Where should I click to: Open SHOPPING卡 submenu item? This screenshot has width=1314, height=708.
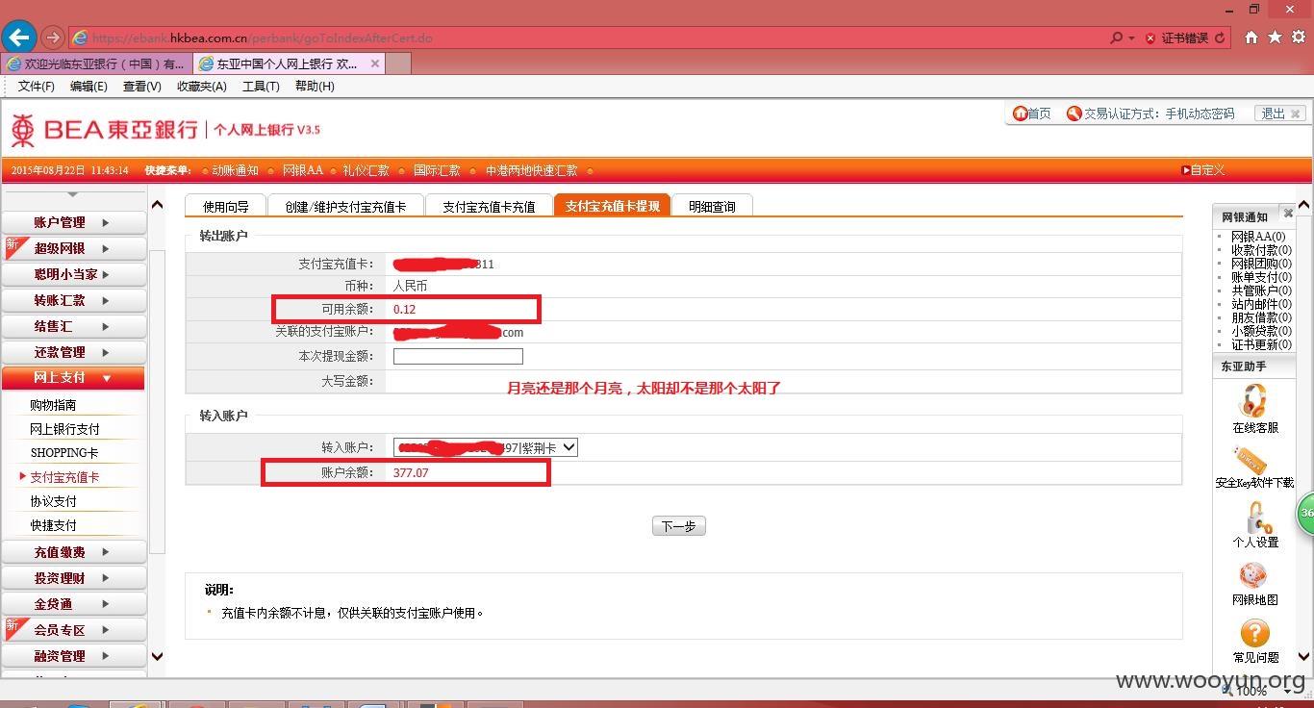click(x=64, y=453)
